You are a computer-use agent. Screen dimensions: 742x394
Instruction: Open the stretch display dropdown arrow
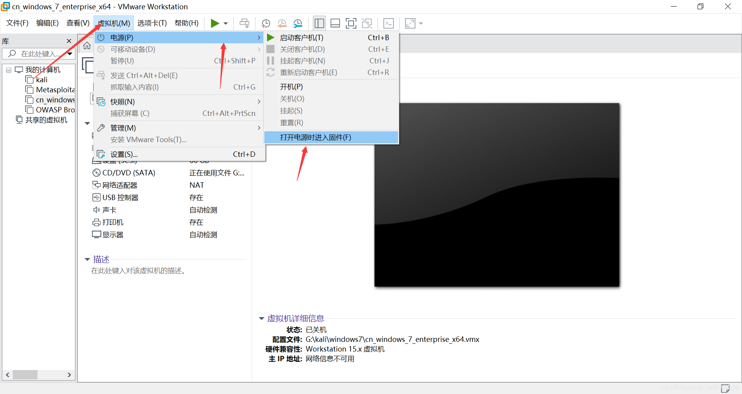point(421,24)
